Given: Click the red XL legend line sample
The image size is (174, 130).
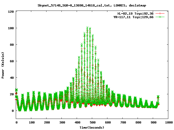Looking at the screenshot, I should coord(160,13).
